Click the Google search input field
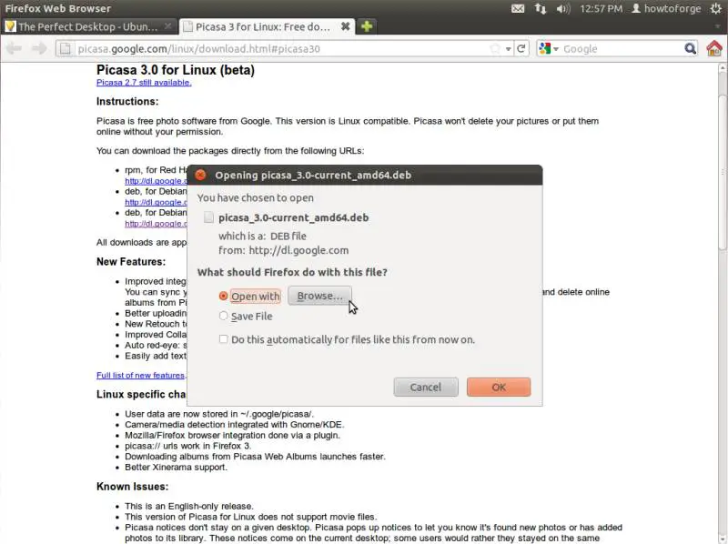This screenshot has height=544, width=728. click(x=622, y=49)
